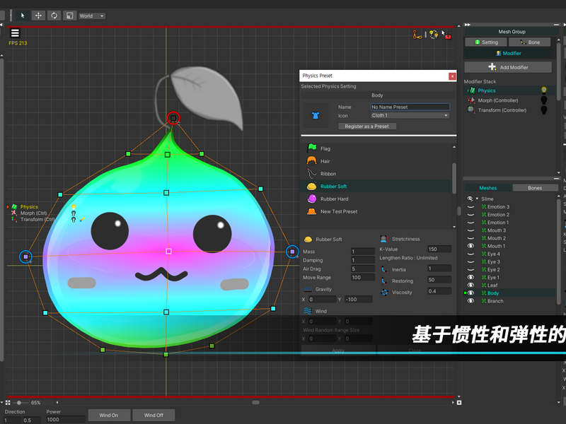The width and height of the screenshot is (566, 424).
Task: Collapse the Slime group in mesh list
Action: coord(477,199)
